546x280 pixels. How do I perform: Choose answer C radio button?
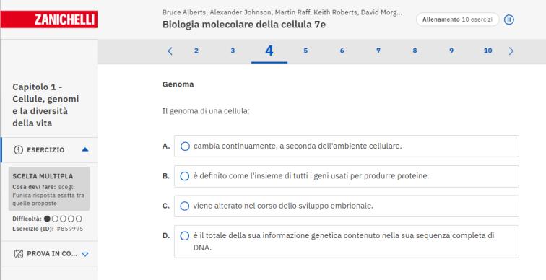coord(185,206)
